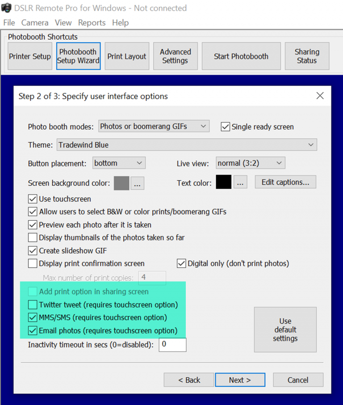Uncheck Preview each photo after it is taken
Screen dimensions: 343x405
pos(33,225)
